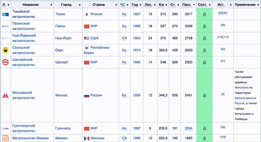Click the China flag in Шанхай row
Screen dimensions: 261x142
click(x=87, y=62)
